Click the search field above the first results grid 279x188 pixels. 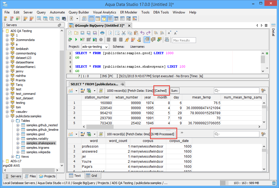click(236, 91)
